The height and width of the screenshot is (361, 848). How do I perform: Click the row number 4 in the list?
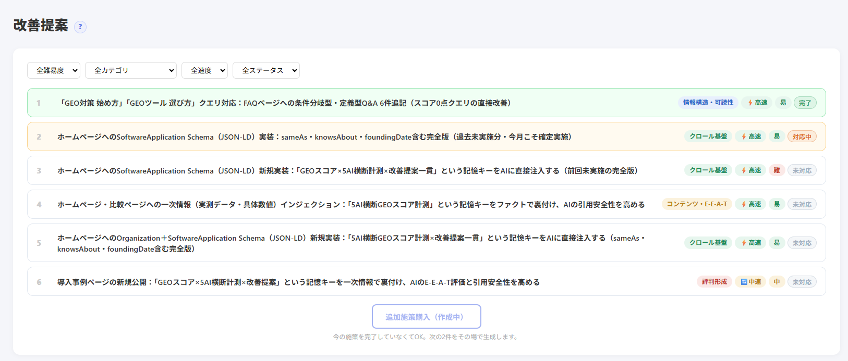(x=39, y=205)
